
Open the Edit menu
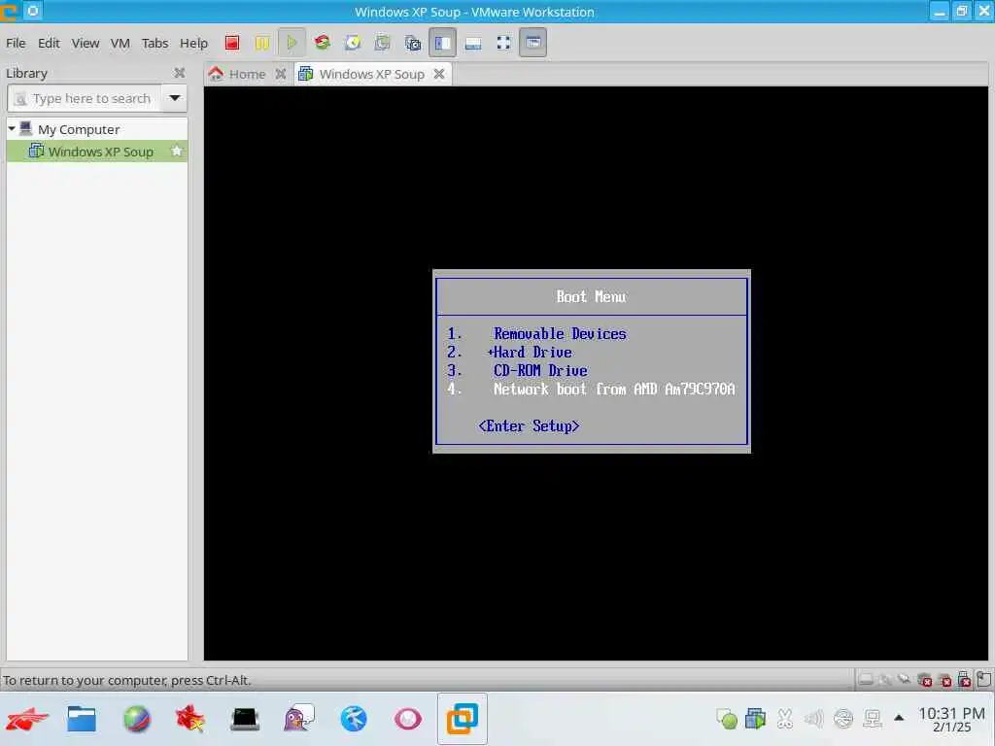[49, 43]
